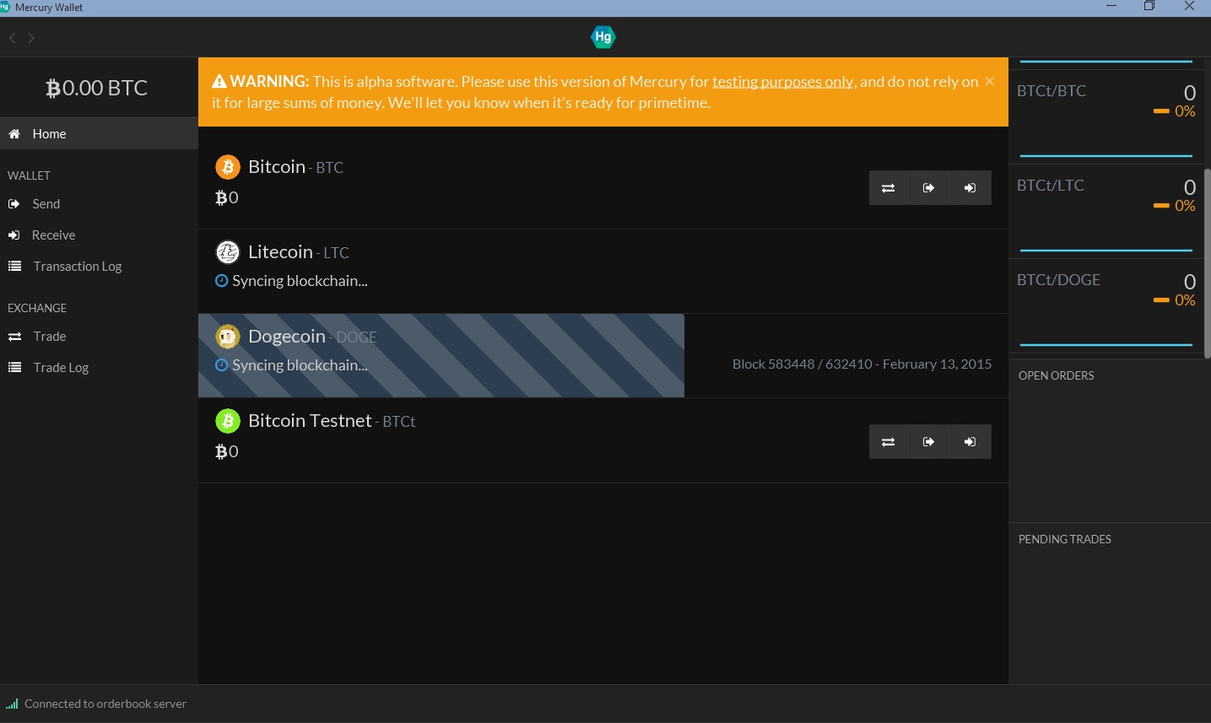Image resolution: width=1211 pixels, height=723 pixels.
Task: Click Bitcoin Testnet send icon
Action: pos(929,442)
